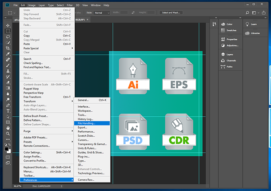Click the search magnifier icon
Screen dimensions: 271x191
pyautogui.click(x=247, y=12)
